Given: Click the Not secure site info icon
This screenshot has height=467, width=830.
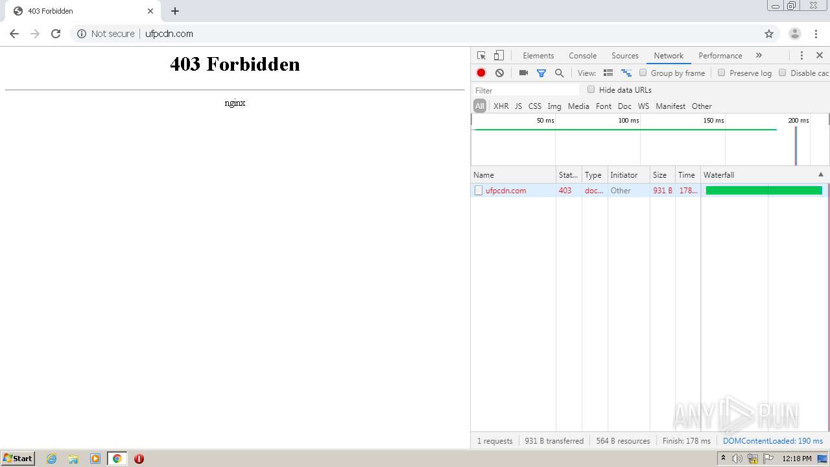Looking at the screenshot, I should pyautogui.click(x=82, y=34).
